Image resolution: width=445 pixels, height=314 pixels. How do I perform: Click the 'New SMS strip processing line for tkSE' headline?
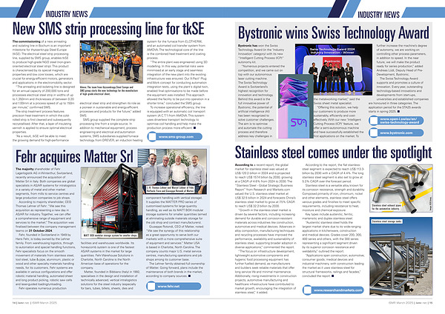(x=108, y=29)
